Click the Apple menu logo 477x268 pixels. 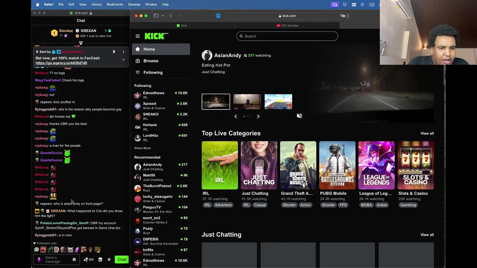point(37,4)
